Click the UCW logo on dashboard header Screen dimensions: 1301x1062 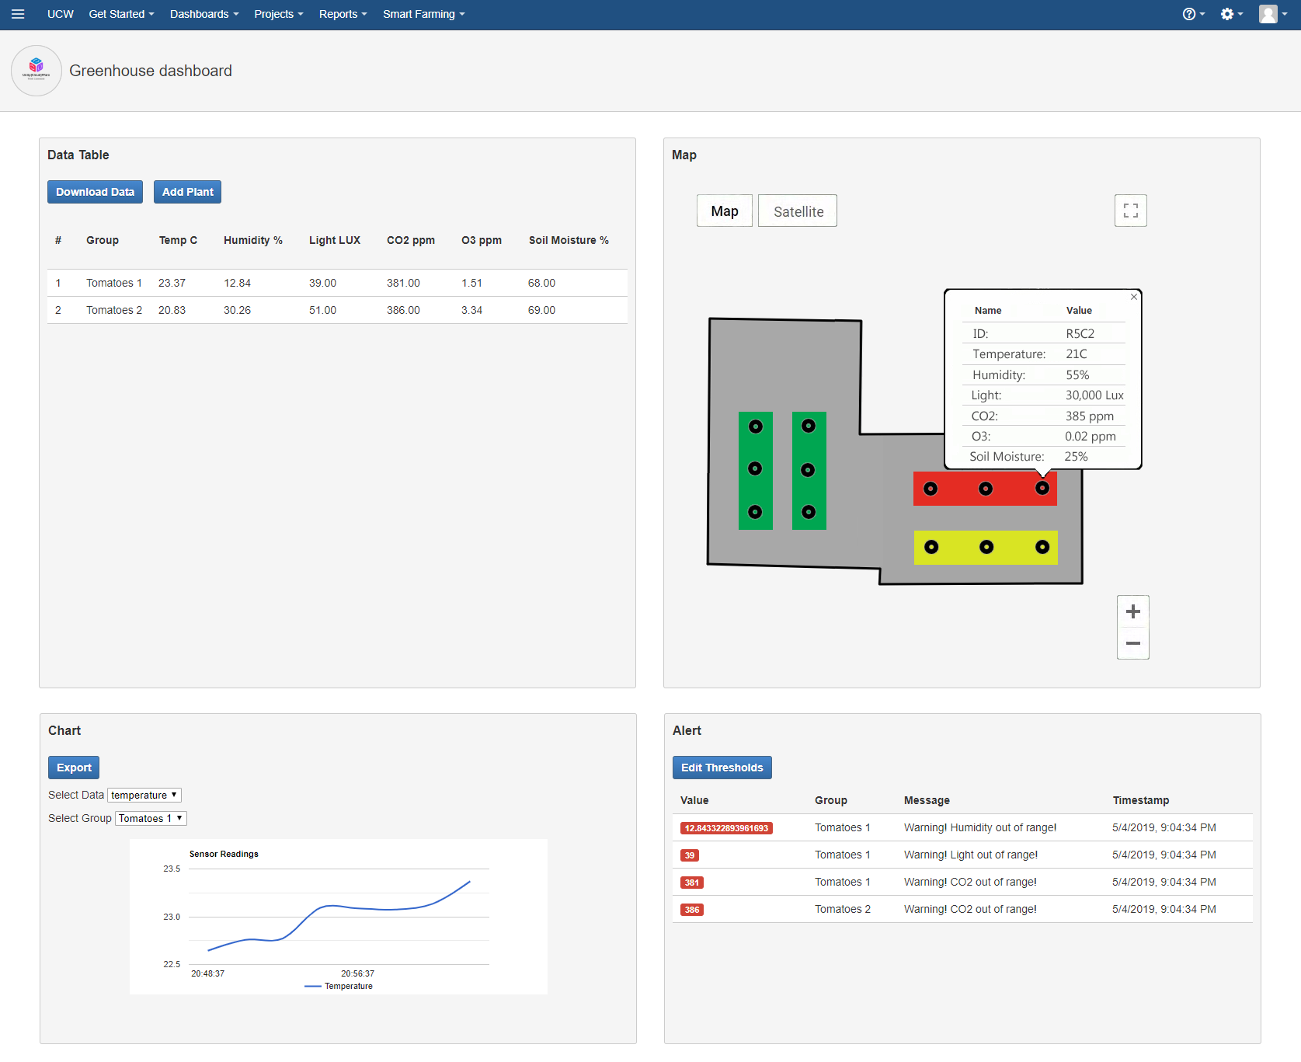coord(37,71)
